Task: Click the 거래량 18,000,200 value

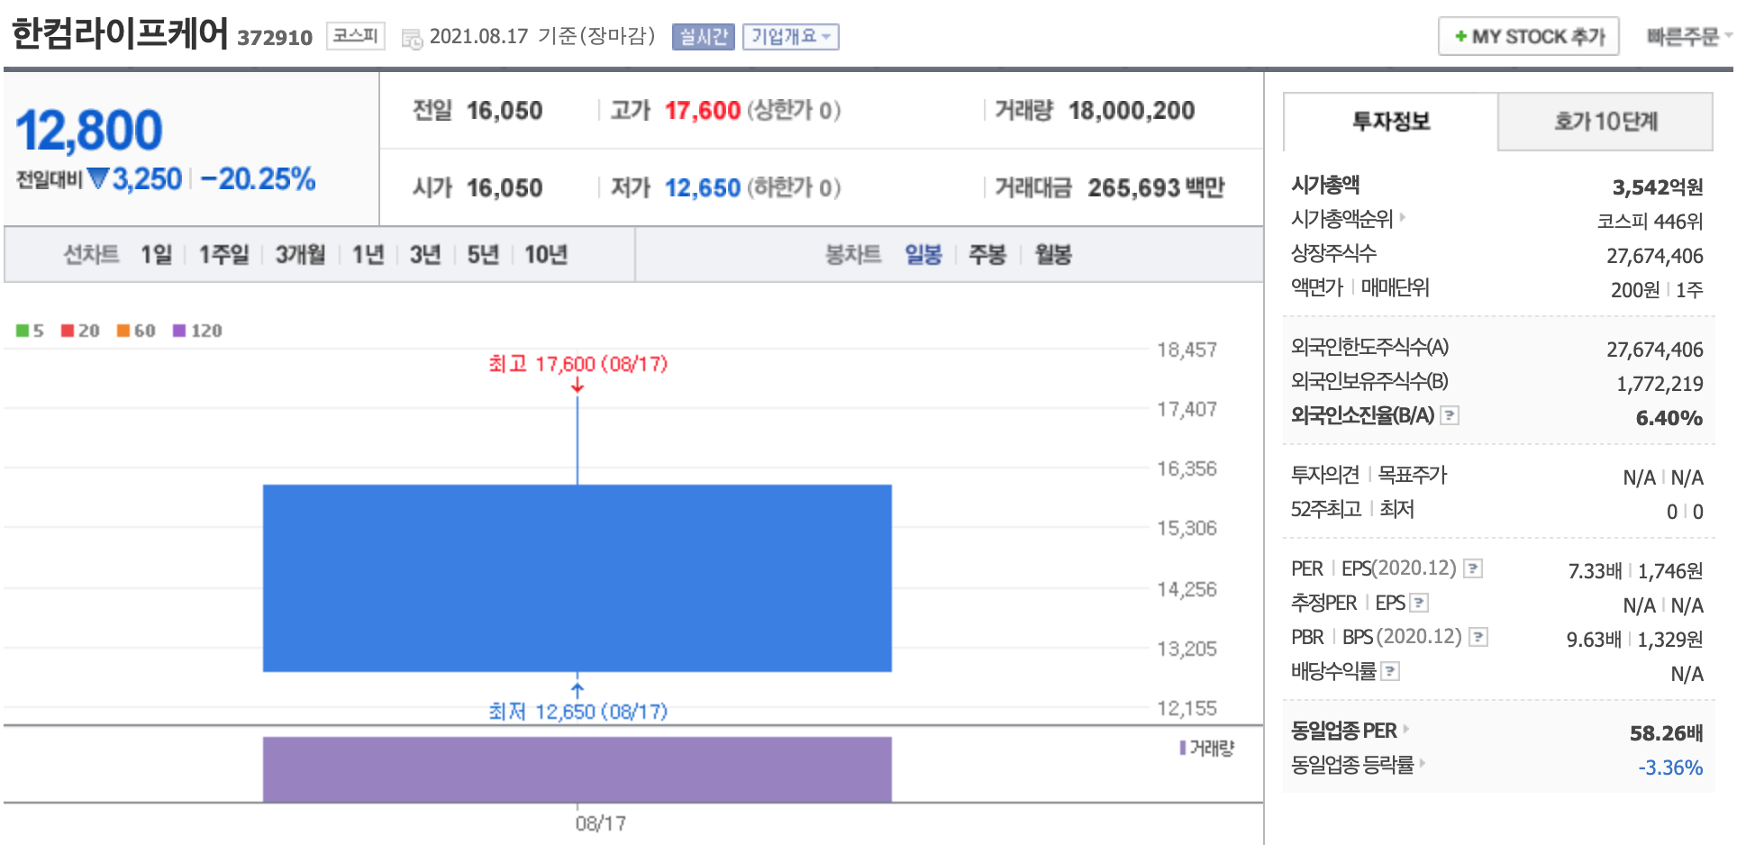Action: 1132,111
